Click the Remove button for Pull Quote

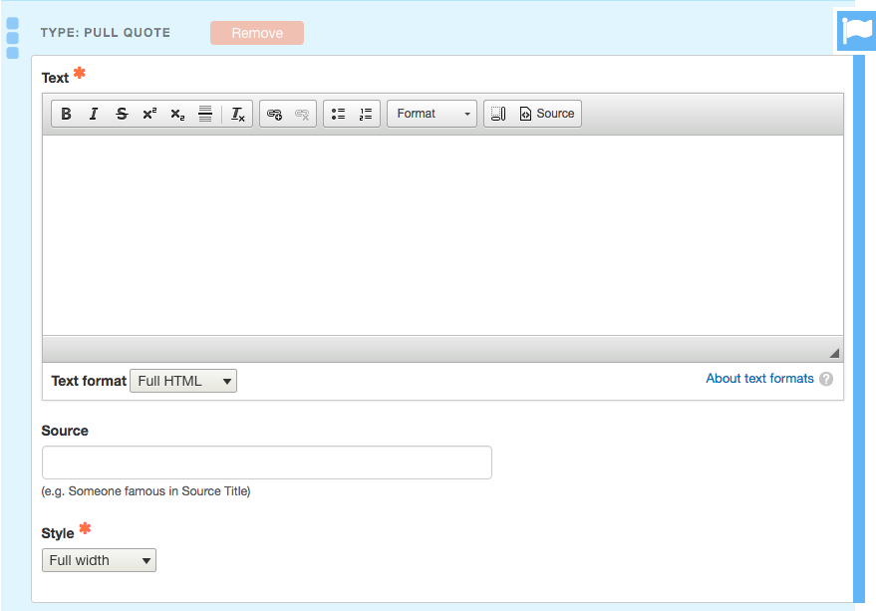click(x=257, y=33)
